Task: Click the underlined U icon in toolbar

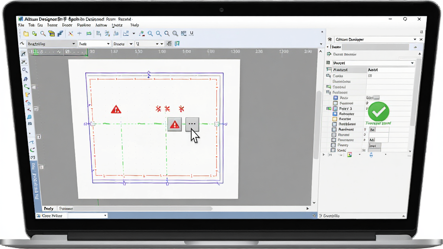Action: [x=191, y=33]
